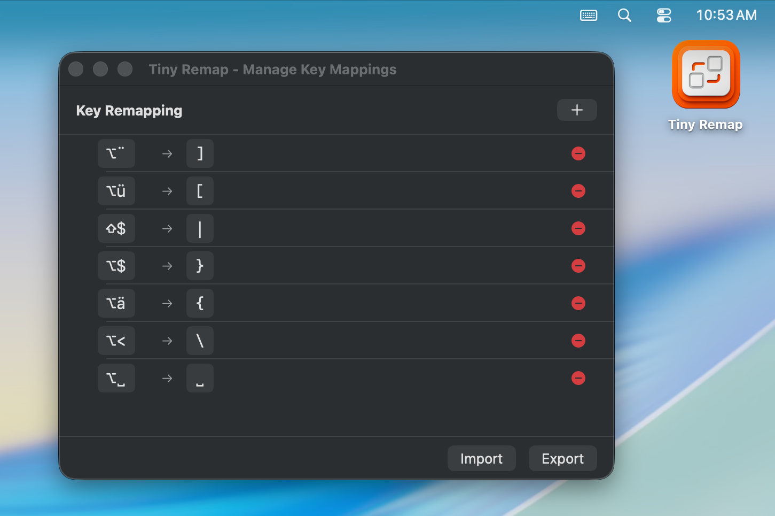
Task: Edit the [ target key
Action: [x=200, y=191]
